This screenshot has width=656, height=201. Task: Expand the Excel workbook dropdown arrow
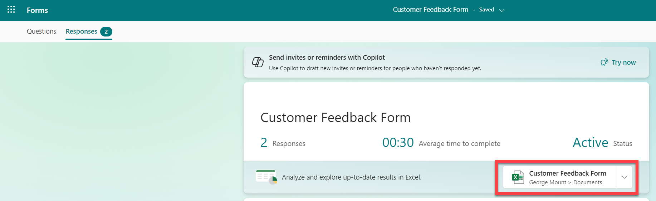click(625, 177)
